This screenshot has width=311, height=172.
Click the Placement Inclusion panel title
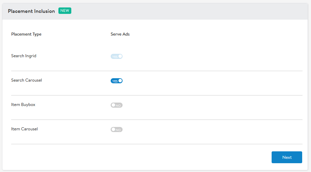pyautogui.click(x=31, y=11)
